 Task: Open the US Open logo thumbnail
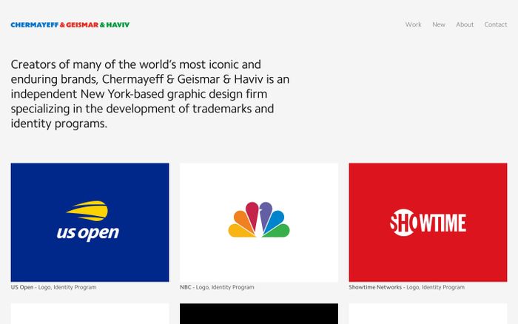pos(90,222)
